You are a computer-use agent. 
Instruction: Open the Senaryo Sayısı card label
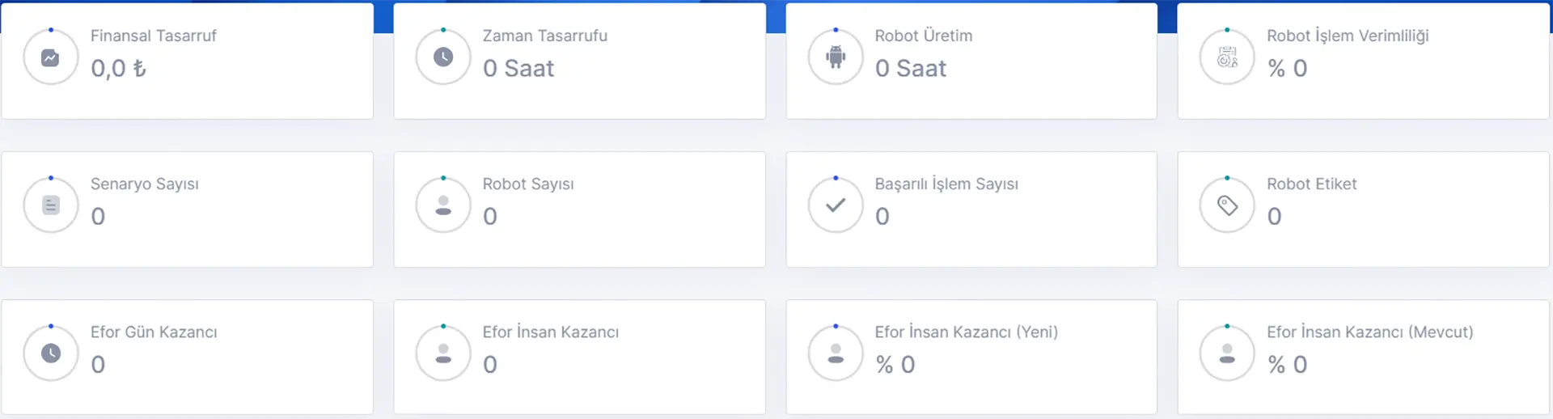(145, 184)
